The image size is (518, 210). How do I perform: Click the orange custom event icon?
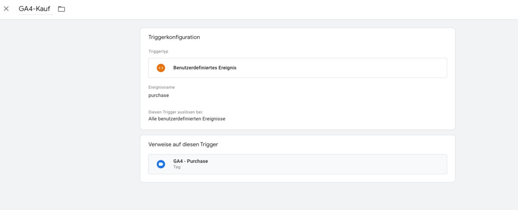(161, 68)
